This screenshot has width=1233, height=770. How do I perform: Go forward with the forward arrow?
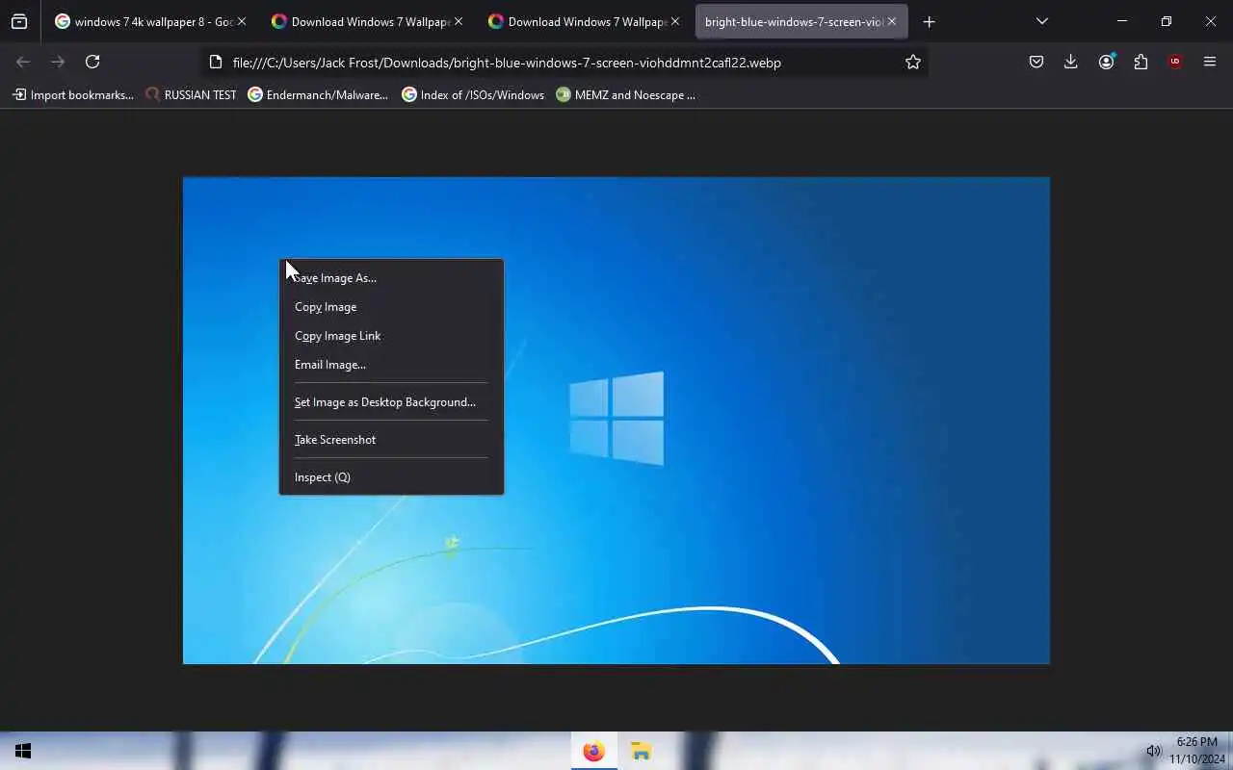[58, 62]
